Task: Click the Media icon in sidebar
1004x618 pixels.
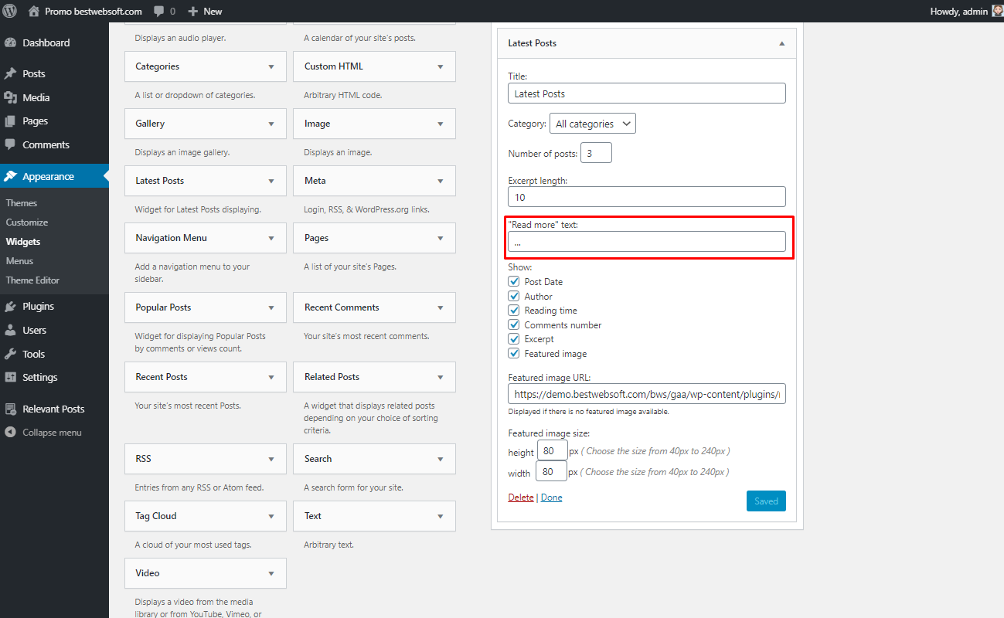Action: pos(11,98)
